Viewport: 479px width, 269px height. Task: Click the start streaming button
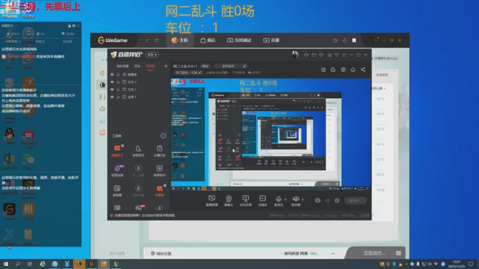[355, 200]
